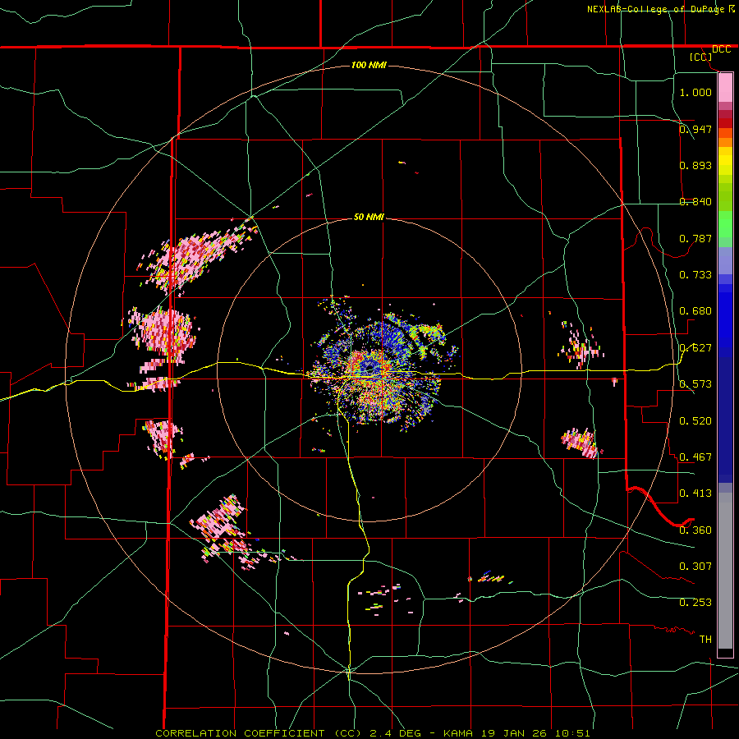Click the NEXLAB-College of DuPage credit text

click(x=660, y=9)
